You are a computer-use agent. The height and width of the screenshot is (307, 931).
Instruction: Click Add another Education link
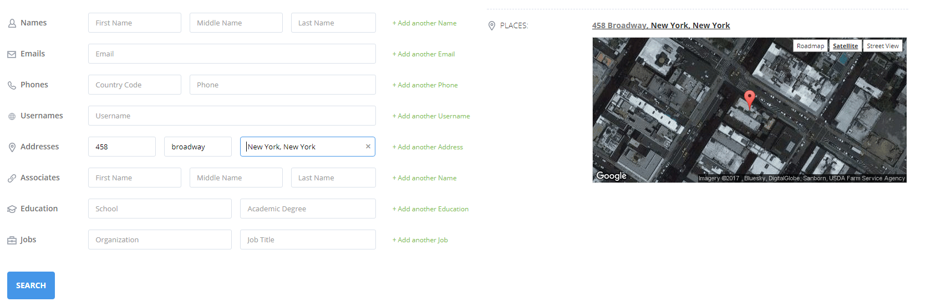click(430, 209)
